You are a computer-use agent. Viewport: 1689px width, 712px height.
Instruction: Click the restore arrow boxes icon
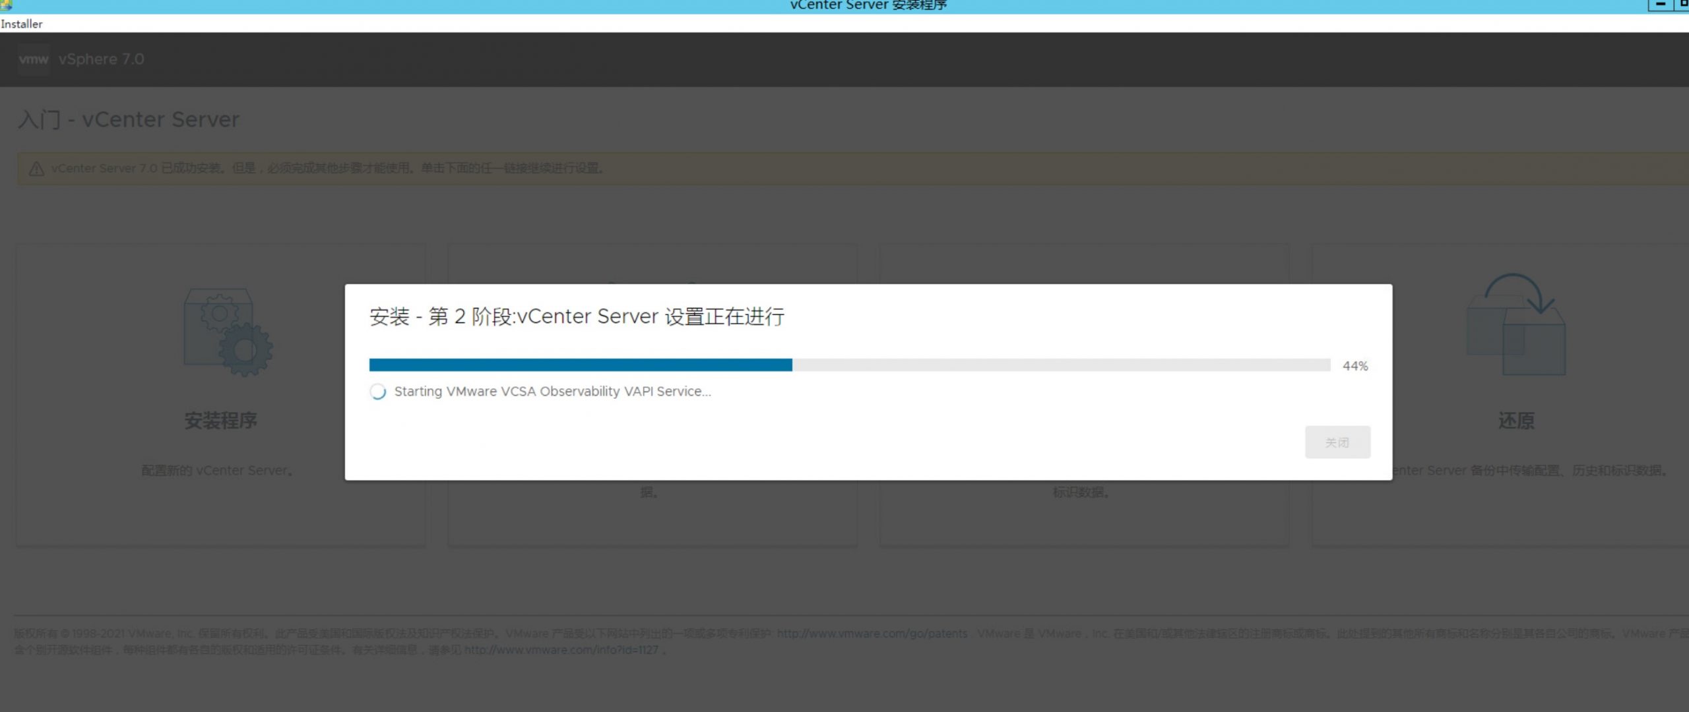1515,324
